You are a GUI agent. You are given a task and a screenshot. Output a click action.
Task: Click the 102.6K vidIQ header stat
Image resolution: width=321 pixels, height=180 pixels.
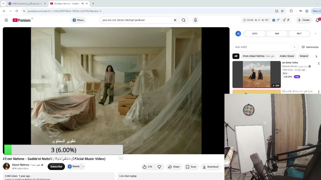click(248, 20)
